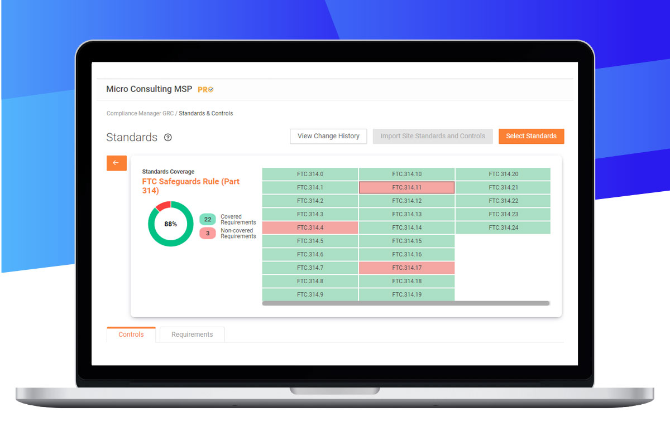
Task: Choose the FTC.314.24 requirement cell
Action: point(503,227)
